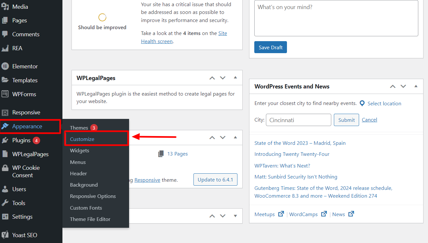
Task: Click the REA chart icon
Action: [x=5, y=48]
